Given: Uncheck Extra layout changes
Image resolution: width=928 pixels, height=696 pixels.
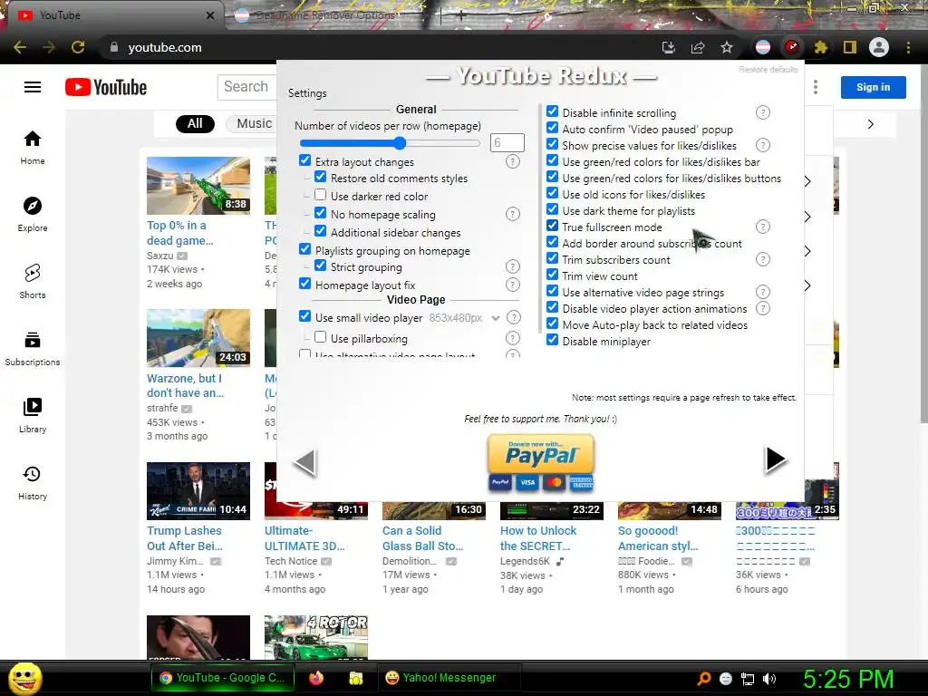Looking at the screenshot, I should click(x=304, y=160).
